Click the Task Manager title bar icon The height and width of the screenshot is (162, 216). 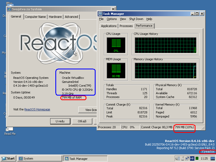[x=100, y=14]
